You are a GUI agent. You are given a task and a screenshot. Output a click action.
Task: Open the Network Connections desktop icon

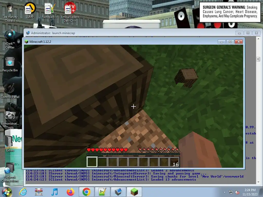click(x=10, y=173)
